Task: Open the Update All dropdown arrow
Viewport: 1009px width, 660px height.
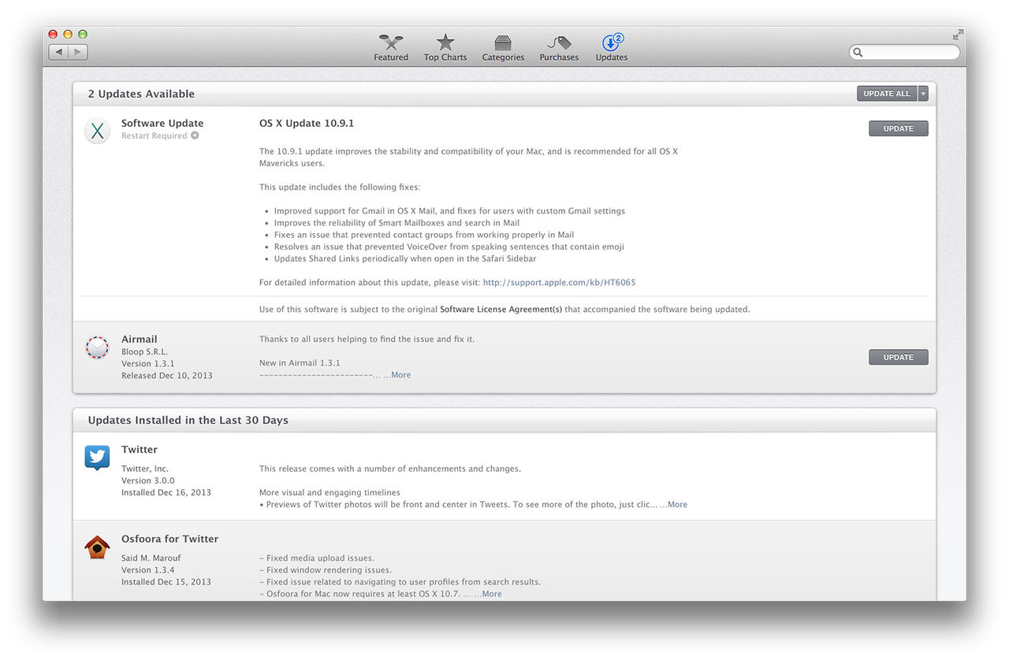Action: pos(924,93)
